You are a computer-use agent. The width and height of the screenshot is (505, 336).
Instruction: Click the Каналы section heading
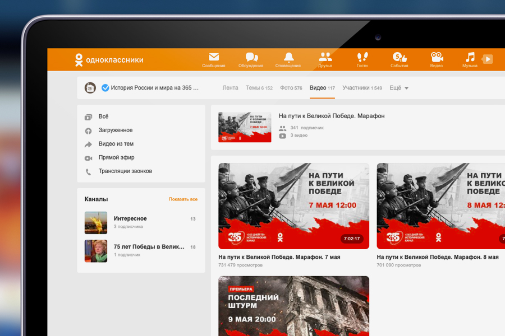point(97,199)
